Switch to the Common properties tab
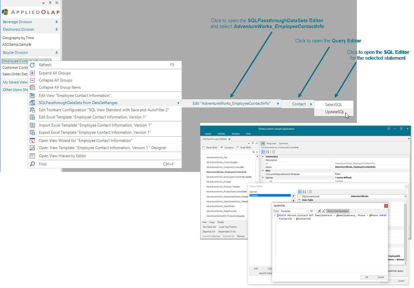This screenshot has height=288, width=414. point(283,144)
